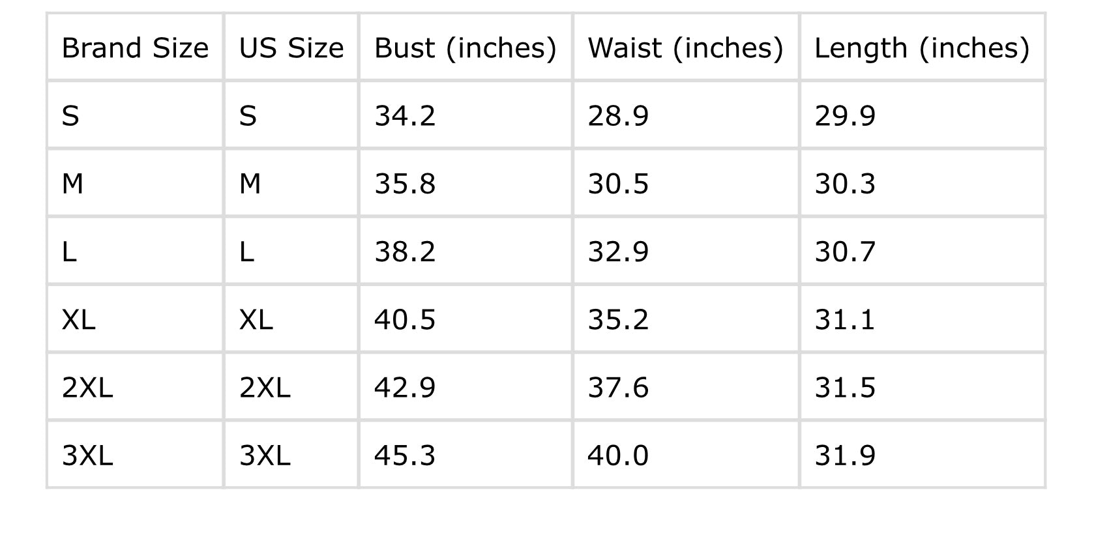This screenshot has height=533, width=1094.
Task: Click the Length (inches) header cell
Action: 923,48
